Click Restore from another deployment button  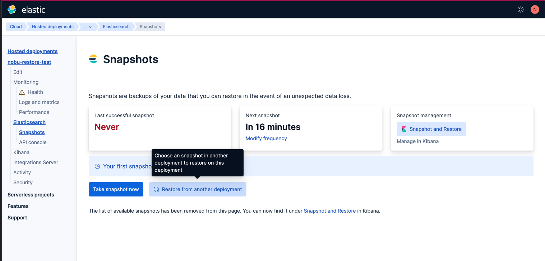pos(198,189)
